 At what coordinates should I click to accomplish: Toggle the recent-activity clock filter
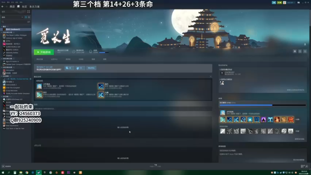pyautogui.click(x=26, y=17)
